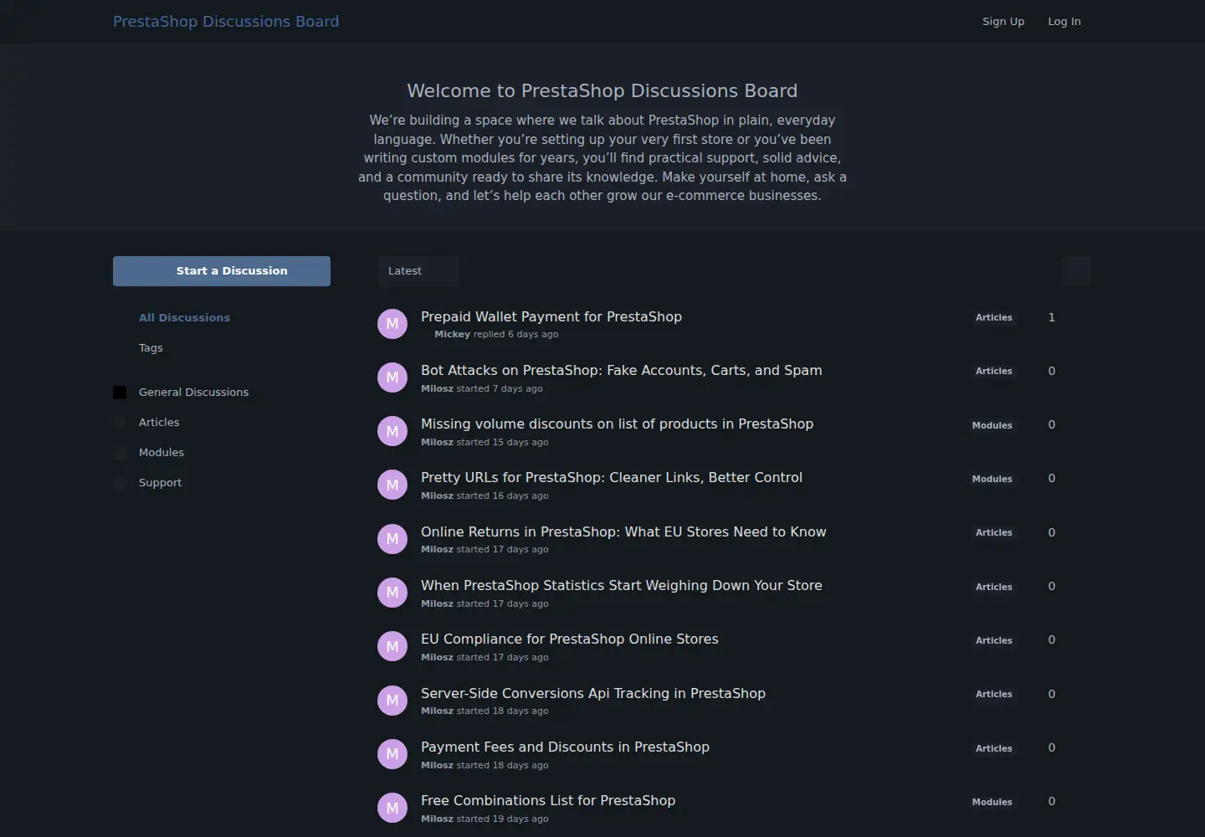Open avatar beside Pretty URLs for PrestaShop
Image resolution: width=1205 pixels, height=837 pixels.
[392, 485]
